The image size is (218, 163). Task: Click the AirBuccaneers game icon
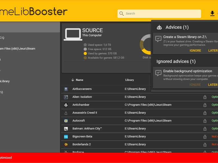pyautogui.click(x=66, y=89)
